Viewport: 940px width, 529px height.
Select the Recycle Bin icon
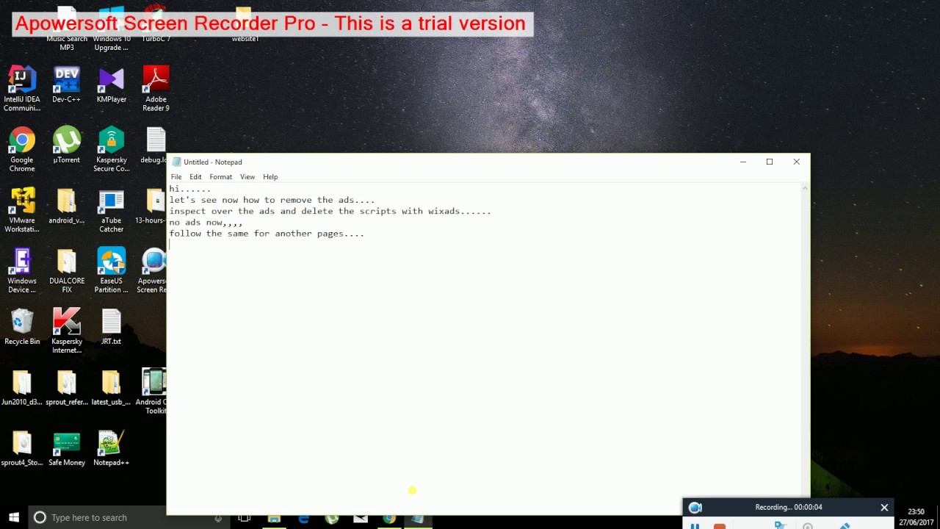point(22,327)
